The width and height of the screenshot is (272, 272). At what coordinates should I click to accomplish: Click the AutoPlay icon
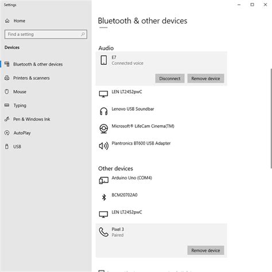(7, 133)
